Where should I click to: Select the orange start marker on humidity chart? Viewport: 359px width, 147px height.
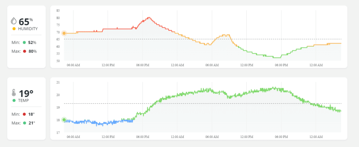tap(64, 33)
